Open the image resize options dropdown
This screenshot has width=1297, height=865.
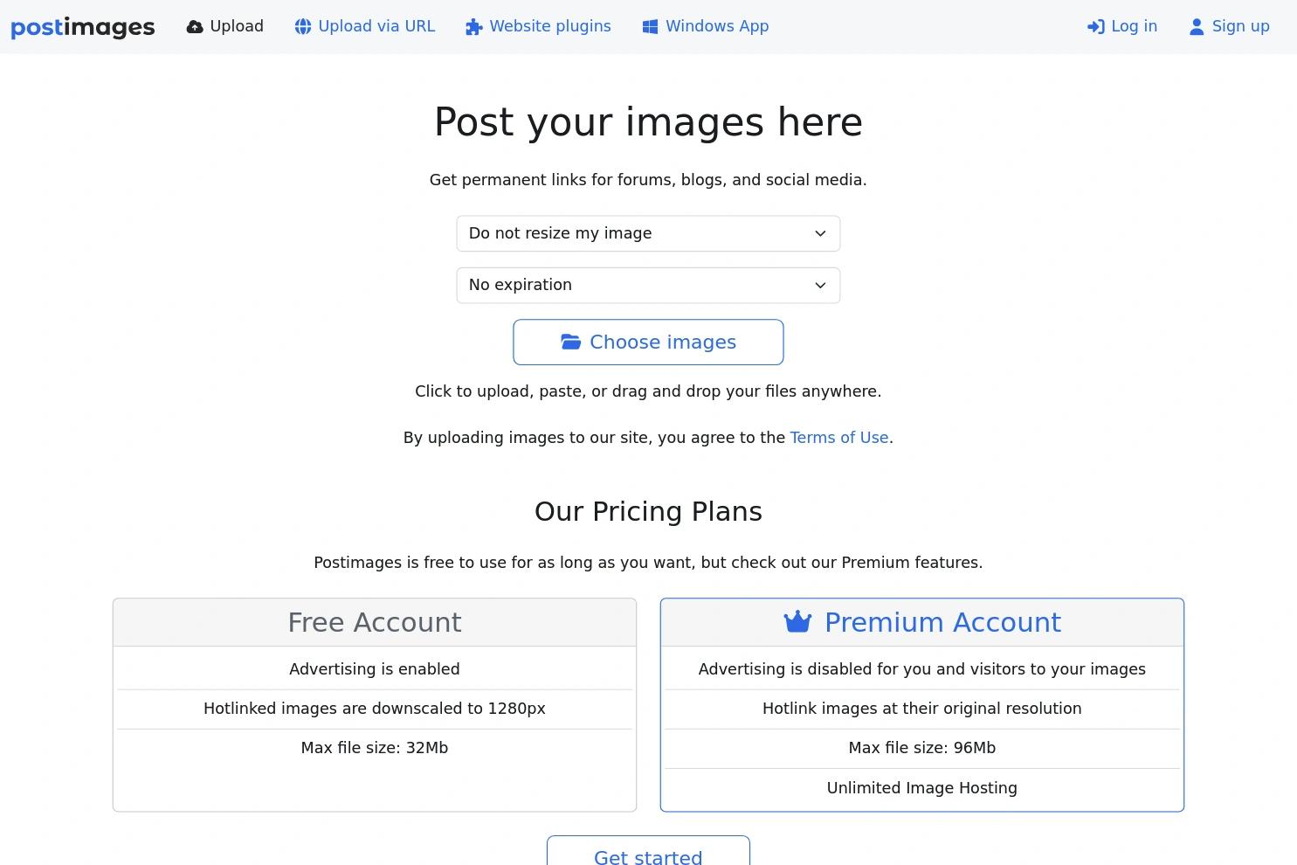648,233
